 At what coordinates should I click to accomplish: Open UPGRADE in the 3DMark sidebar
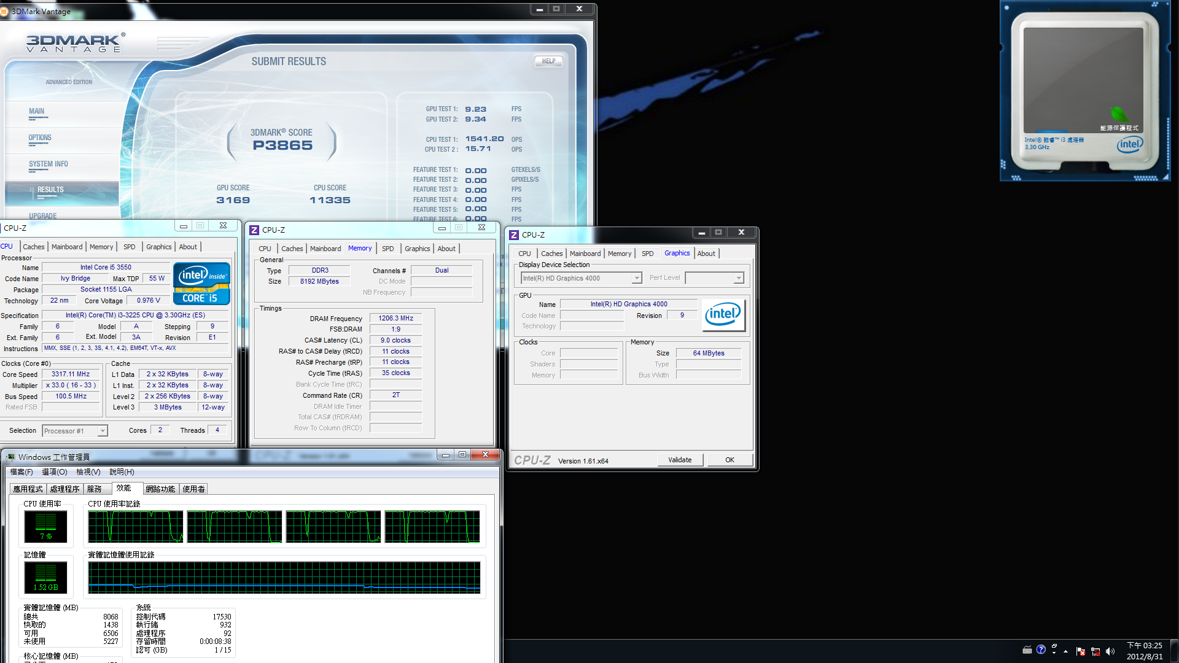(42, 216)
